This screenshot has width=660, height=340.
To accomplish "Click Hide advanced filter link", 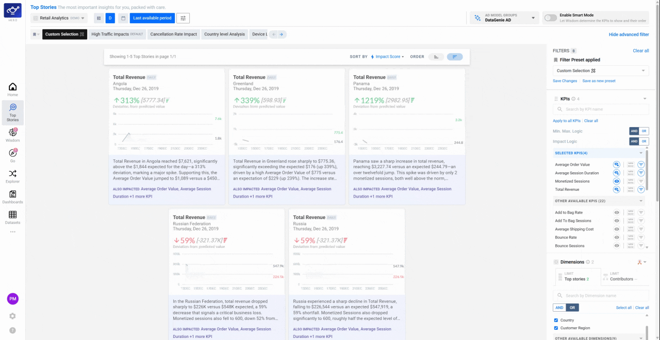I will click(x=629, y=34).
